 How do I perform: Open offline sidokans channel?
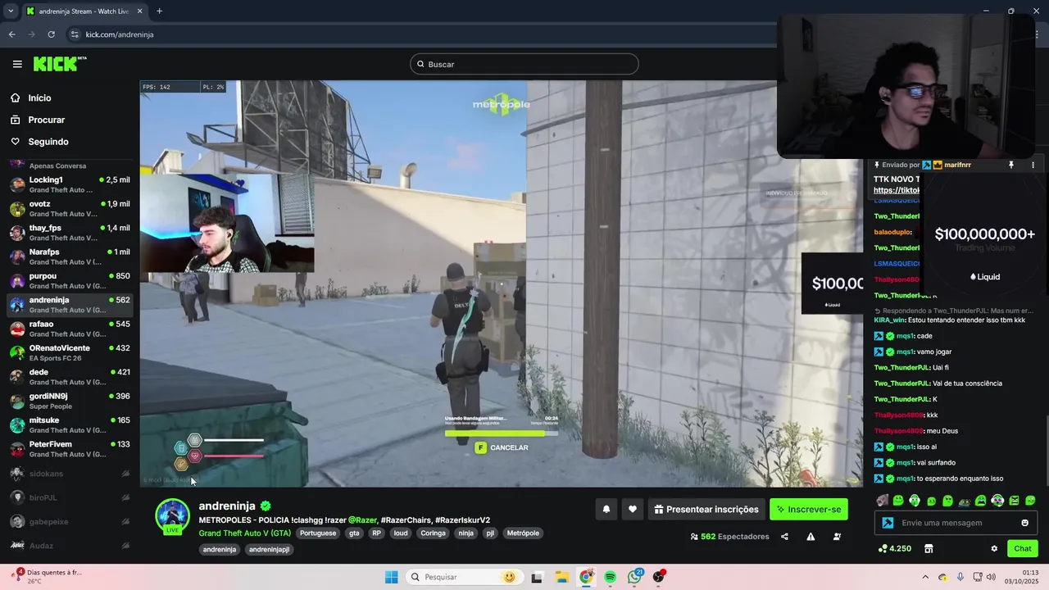pos(70,474)
